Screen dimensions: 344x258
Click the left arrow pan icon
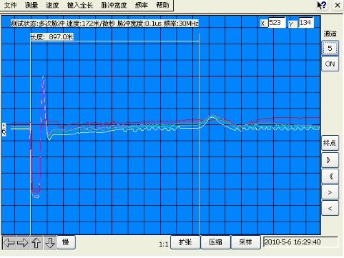(9, 243)
